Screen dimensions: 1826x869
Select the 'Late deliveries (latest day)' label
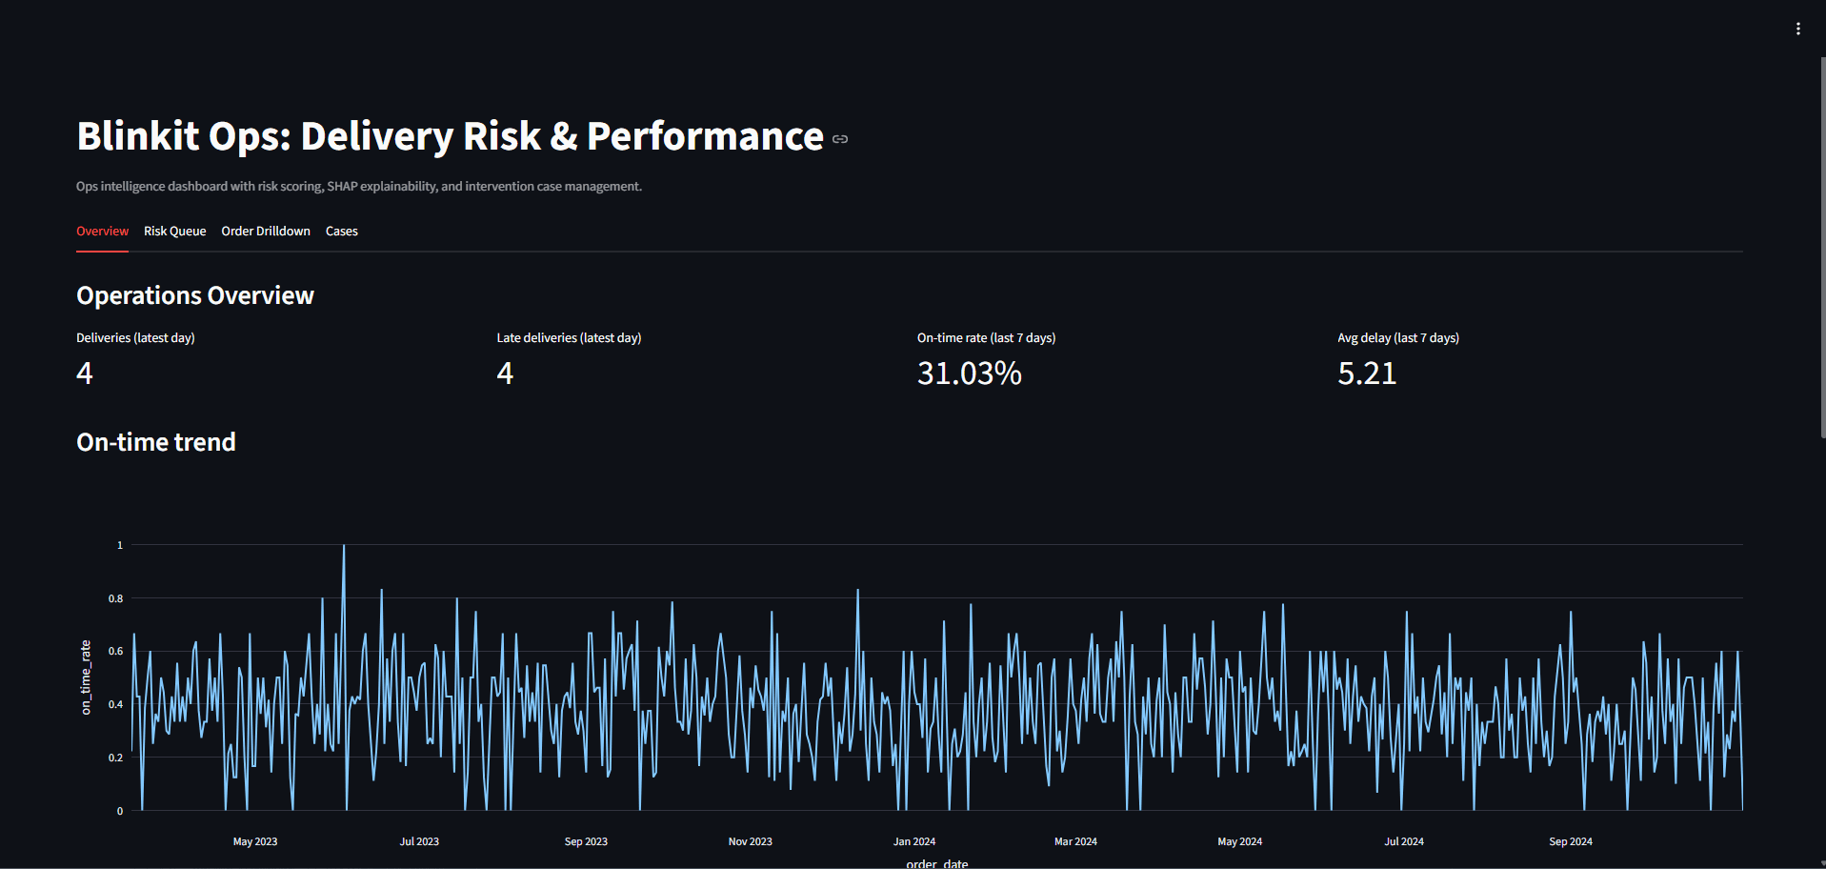569,338
